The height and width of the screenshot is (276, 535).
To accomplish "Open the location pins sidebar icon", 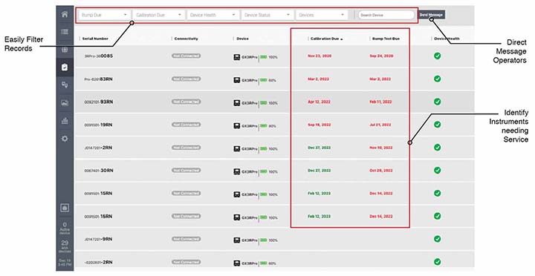I will click(65, 85).
